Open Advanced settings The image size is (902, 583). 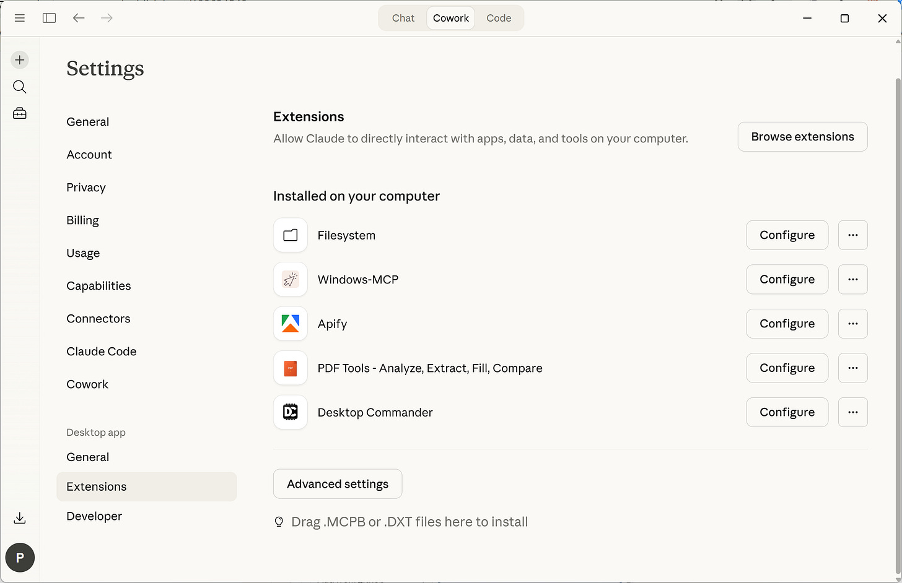pos(337,483)
